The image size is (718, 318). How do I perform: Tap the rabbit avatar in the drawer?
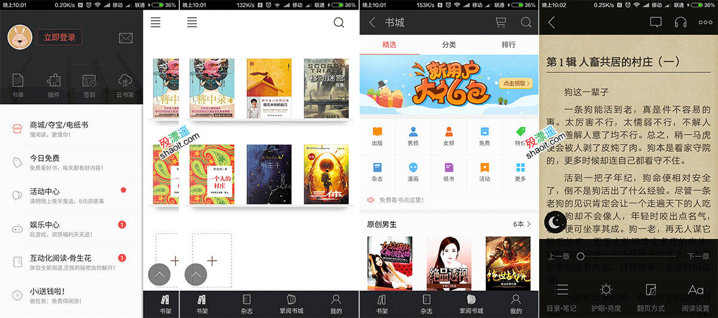[19, 38]
